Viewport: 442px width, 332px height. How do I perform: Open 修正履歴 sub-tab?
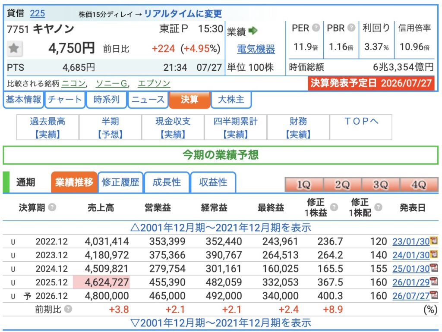point(120,182)
